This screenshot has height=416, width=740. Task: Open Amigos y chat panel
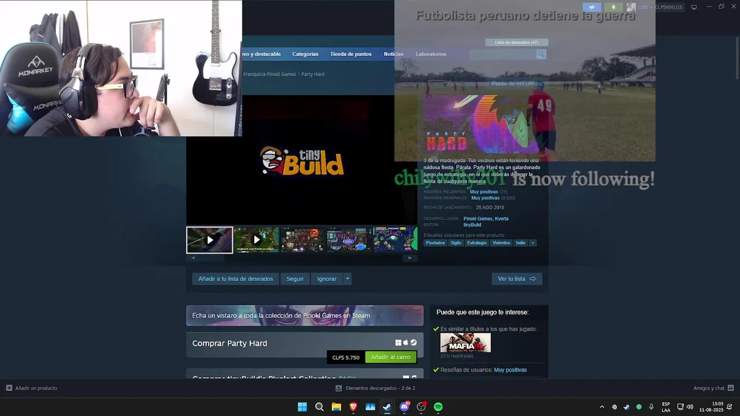[713, 388]
